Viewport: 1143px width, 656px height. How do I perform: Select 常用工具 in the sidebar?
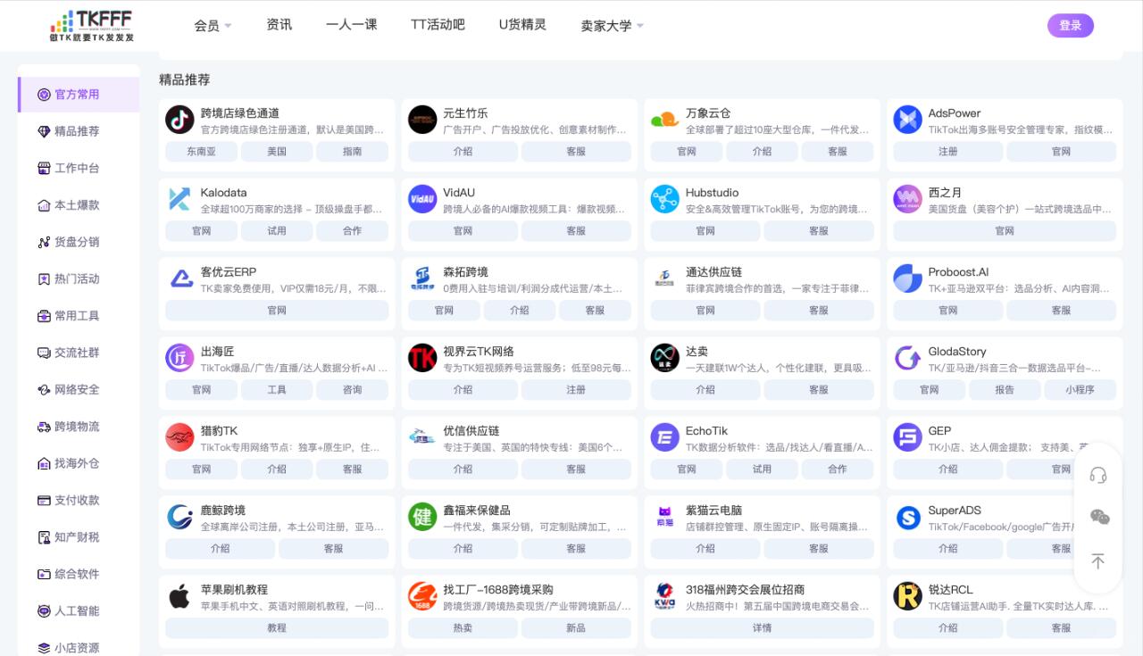[x=79, y=316]
